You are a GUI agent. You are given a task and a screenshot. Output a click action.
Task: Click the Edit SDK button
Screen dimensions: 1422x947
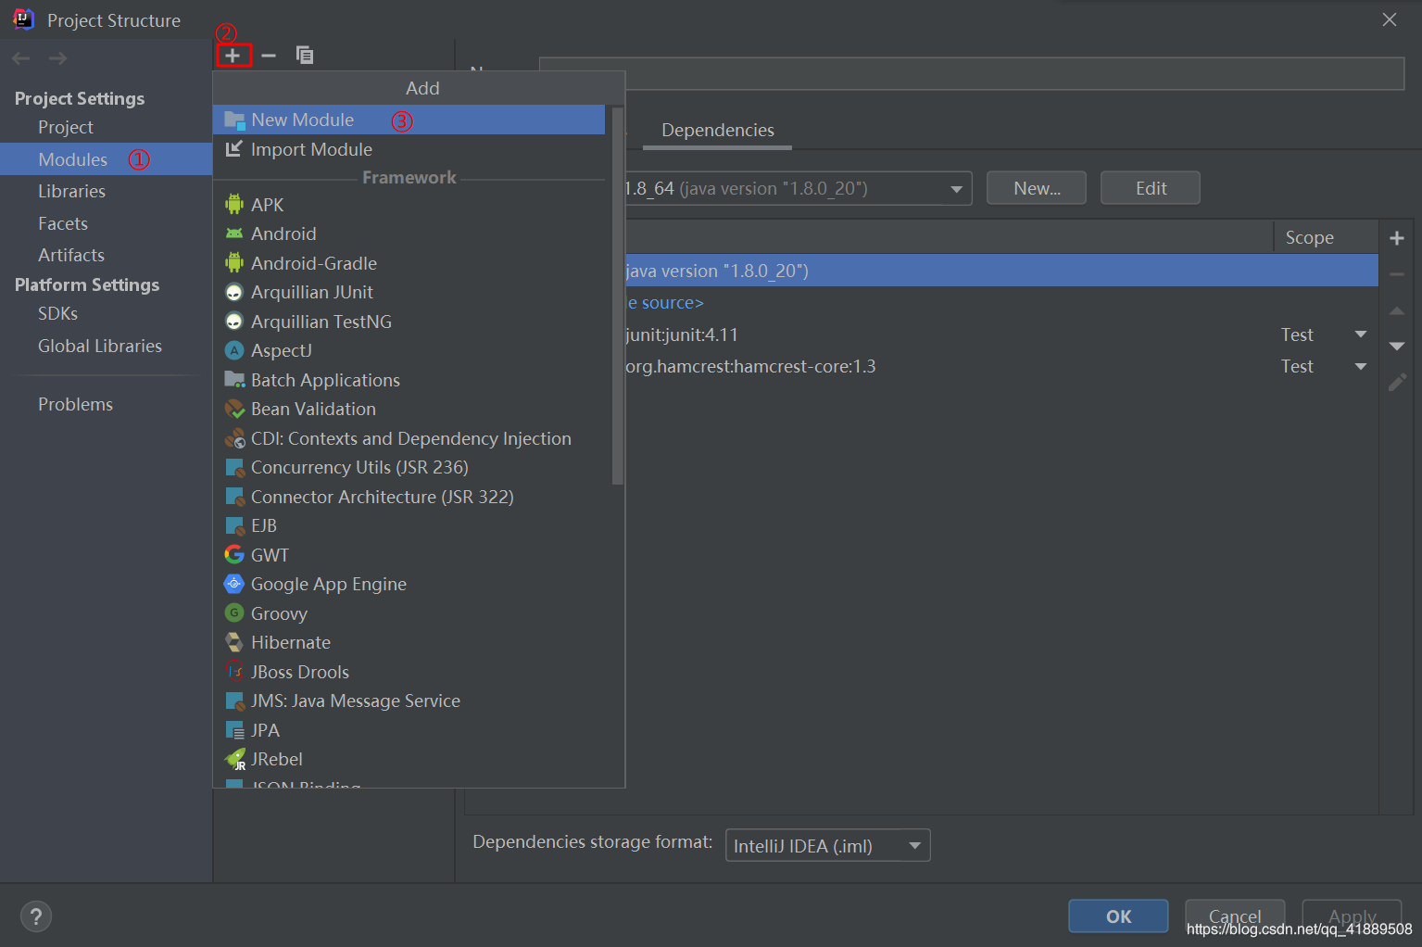tap(1151, 188)
